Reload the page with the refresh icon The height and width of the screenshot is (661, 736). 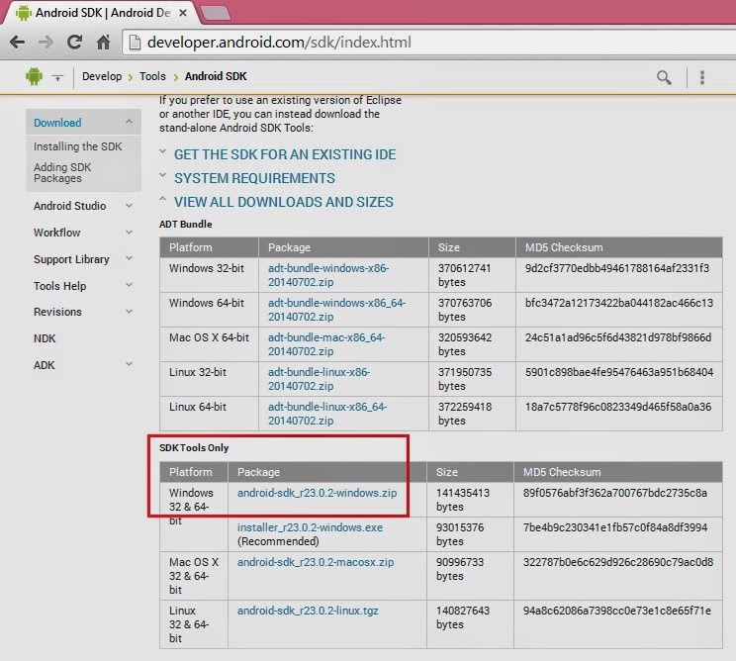point(74,43)
